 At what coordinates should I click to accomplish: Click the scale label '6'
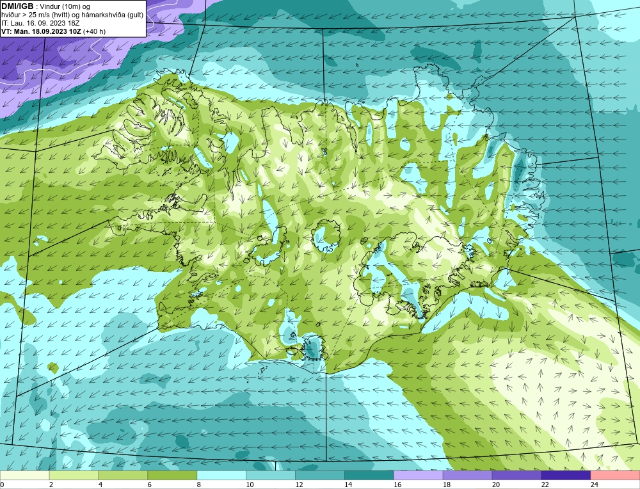[x=149, y=485]
